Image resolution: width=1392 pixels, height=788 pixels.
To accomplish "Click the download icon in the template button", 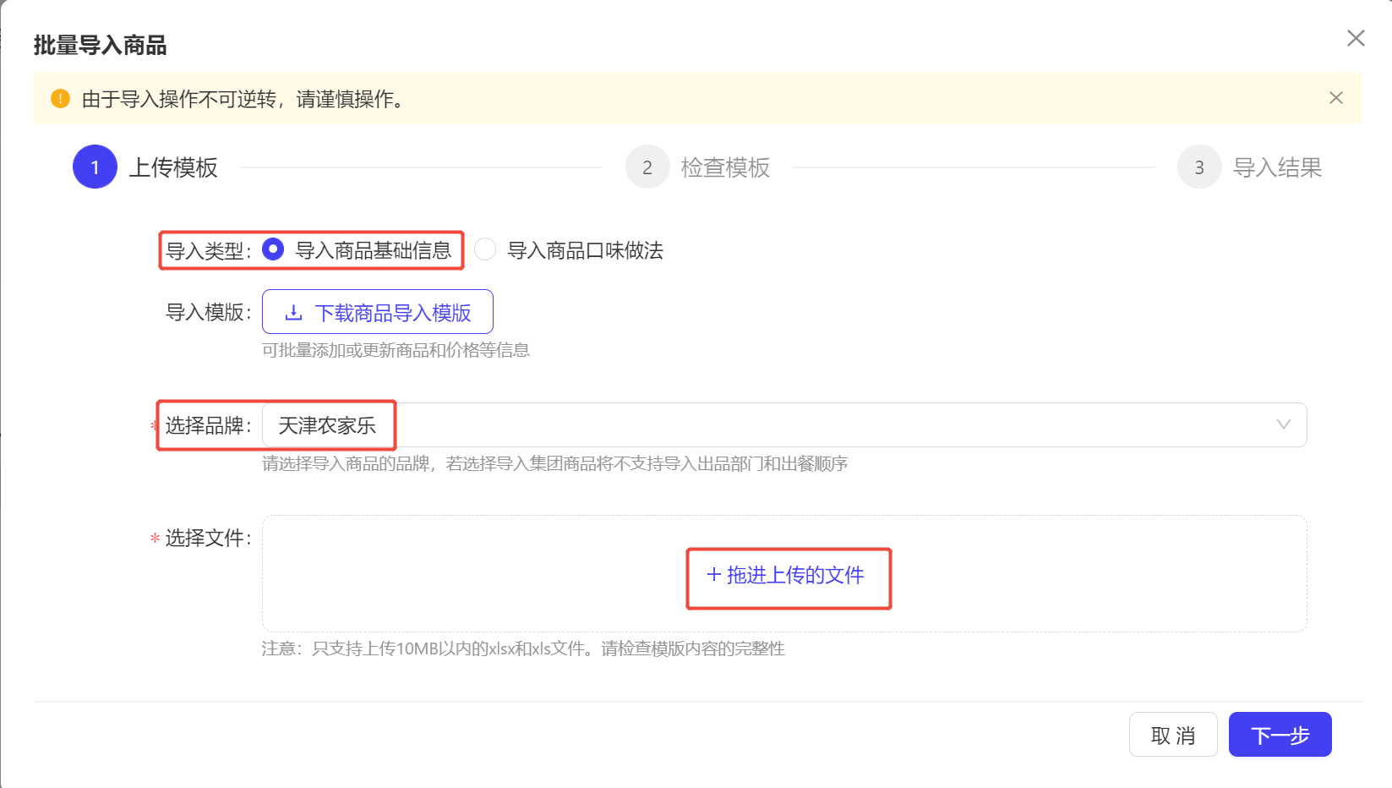I will (x=293, y=313).
